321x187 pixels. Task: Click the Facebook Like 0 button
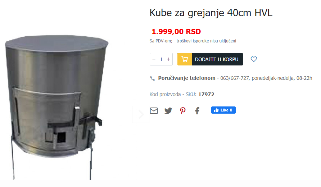[x=223, y=110]
